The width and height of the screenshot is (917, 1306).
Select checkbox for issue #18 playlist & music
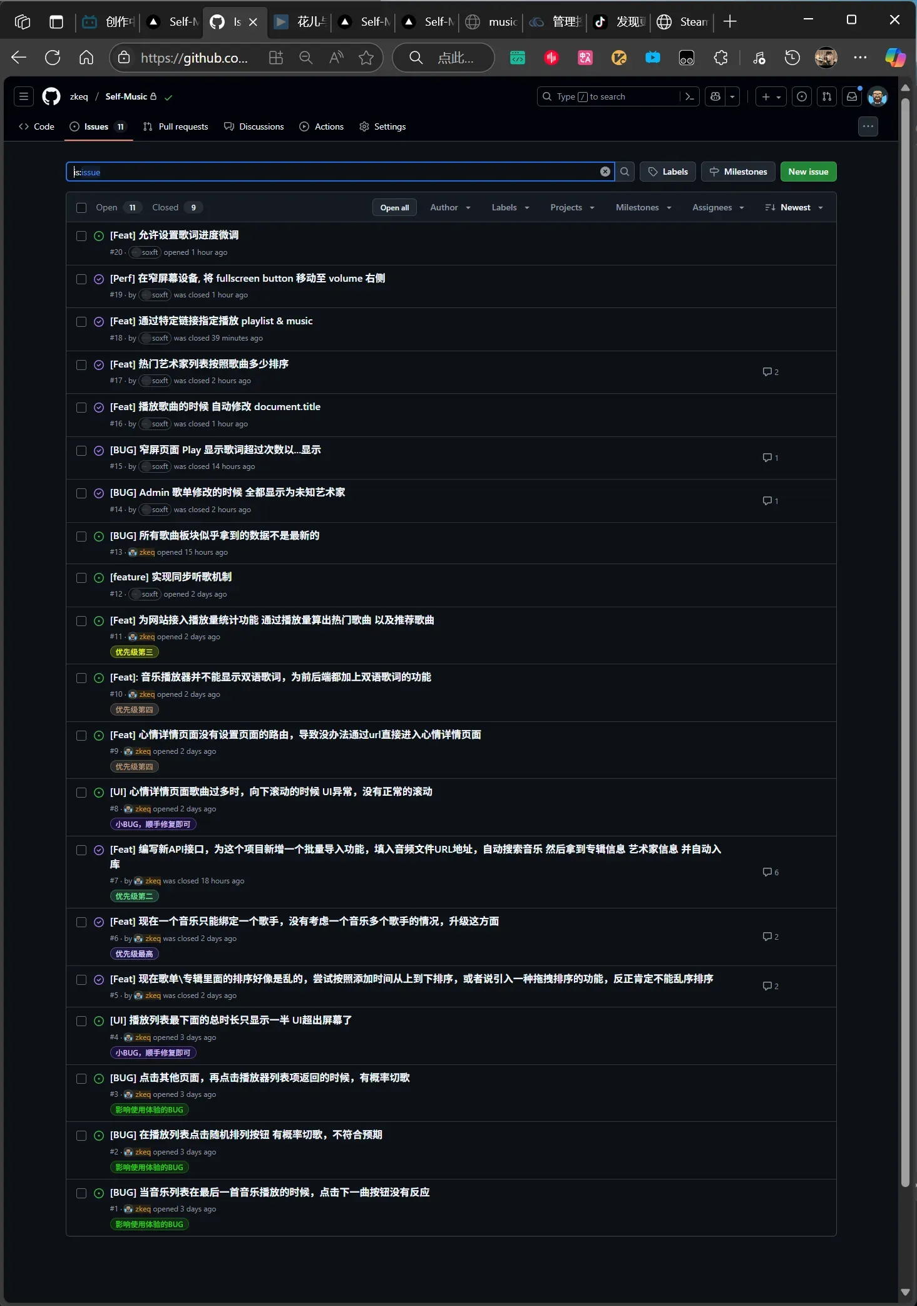(x=81, y=322)
